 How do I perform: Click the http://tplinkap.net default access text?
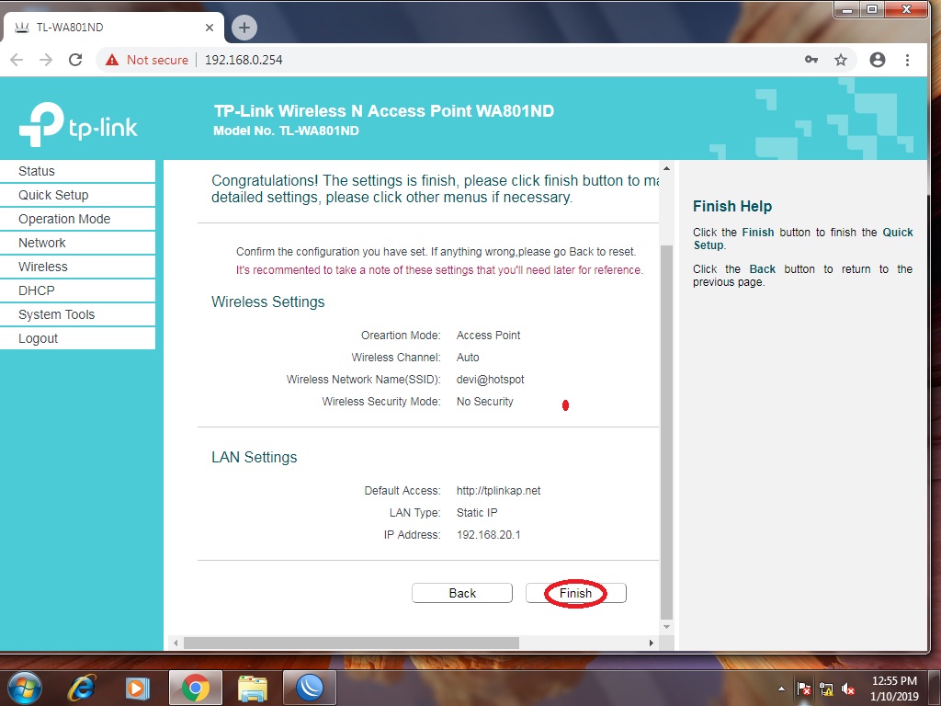[498, 491]
